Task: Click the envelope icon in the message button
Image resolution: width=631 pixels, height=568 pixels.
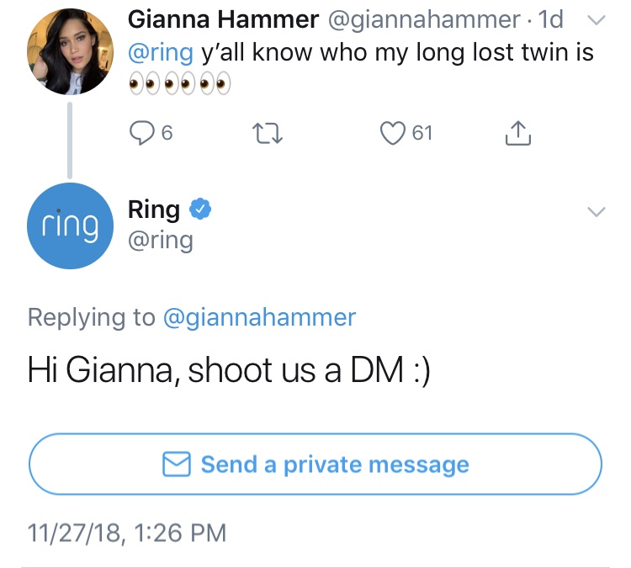Action: 176,464
